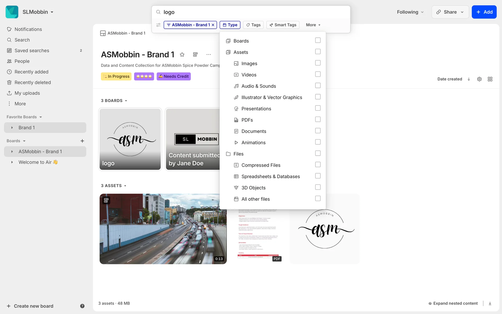This screenshot has height=314, width=502.
Task: Open the traffic video thumbnail
Action: (x=163, y=229)
